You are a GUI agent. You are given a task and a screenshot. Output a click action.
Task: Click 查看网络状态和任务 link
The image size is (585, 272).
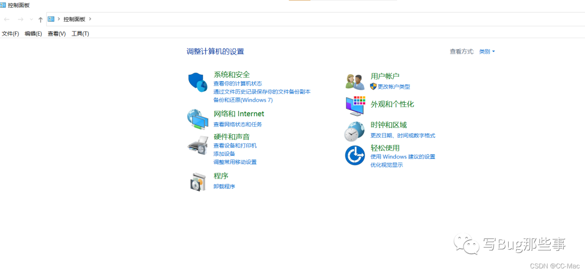(238, 124)
